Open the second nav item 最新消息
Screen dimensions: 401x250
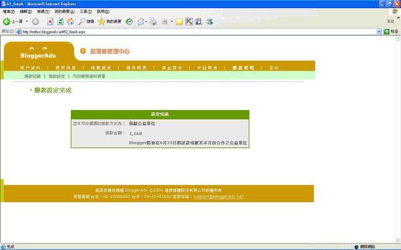point(65,67)
